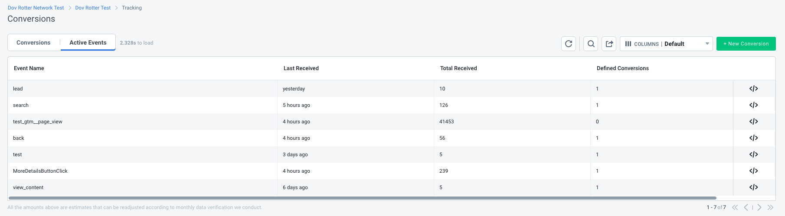Open code snippet for test event
This screenshot has height=216, width=785.
753,155
